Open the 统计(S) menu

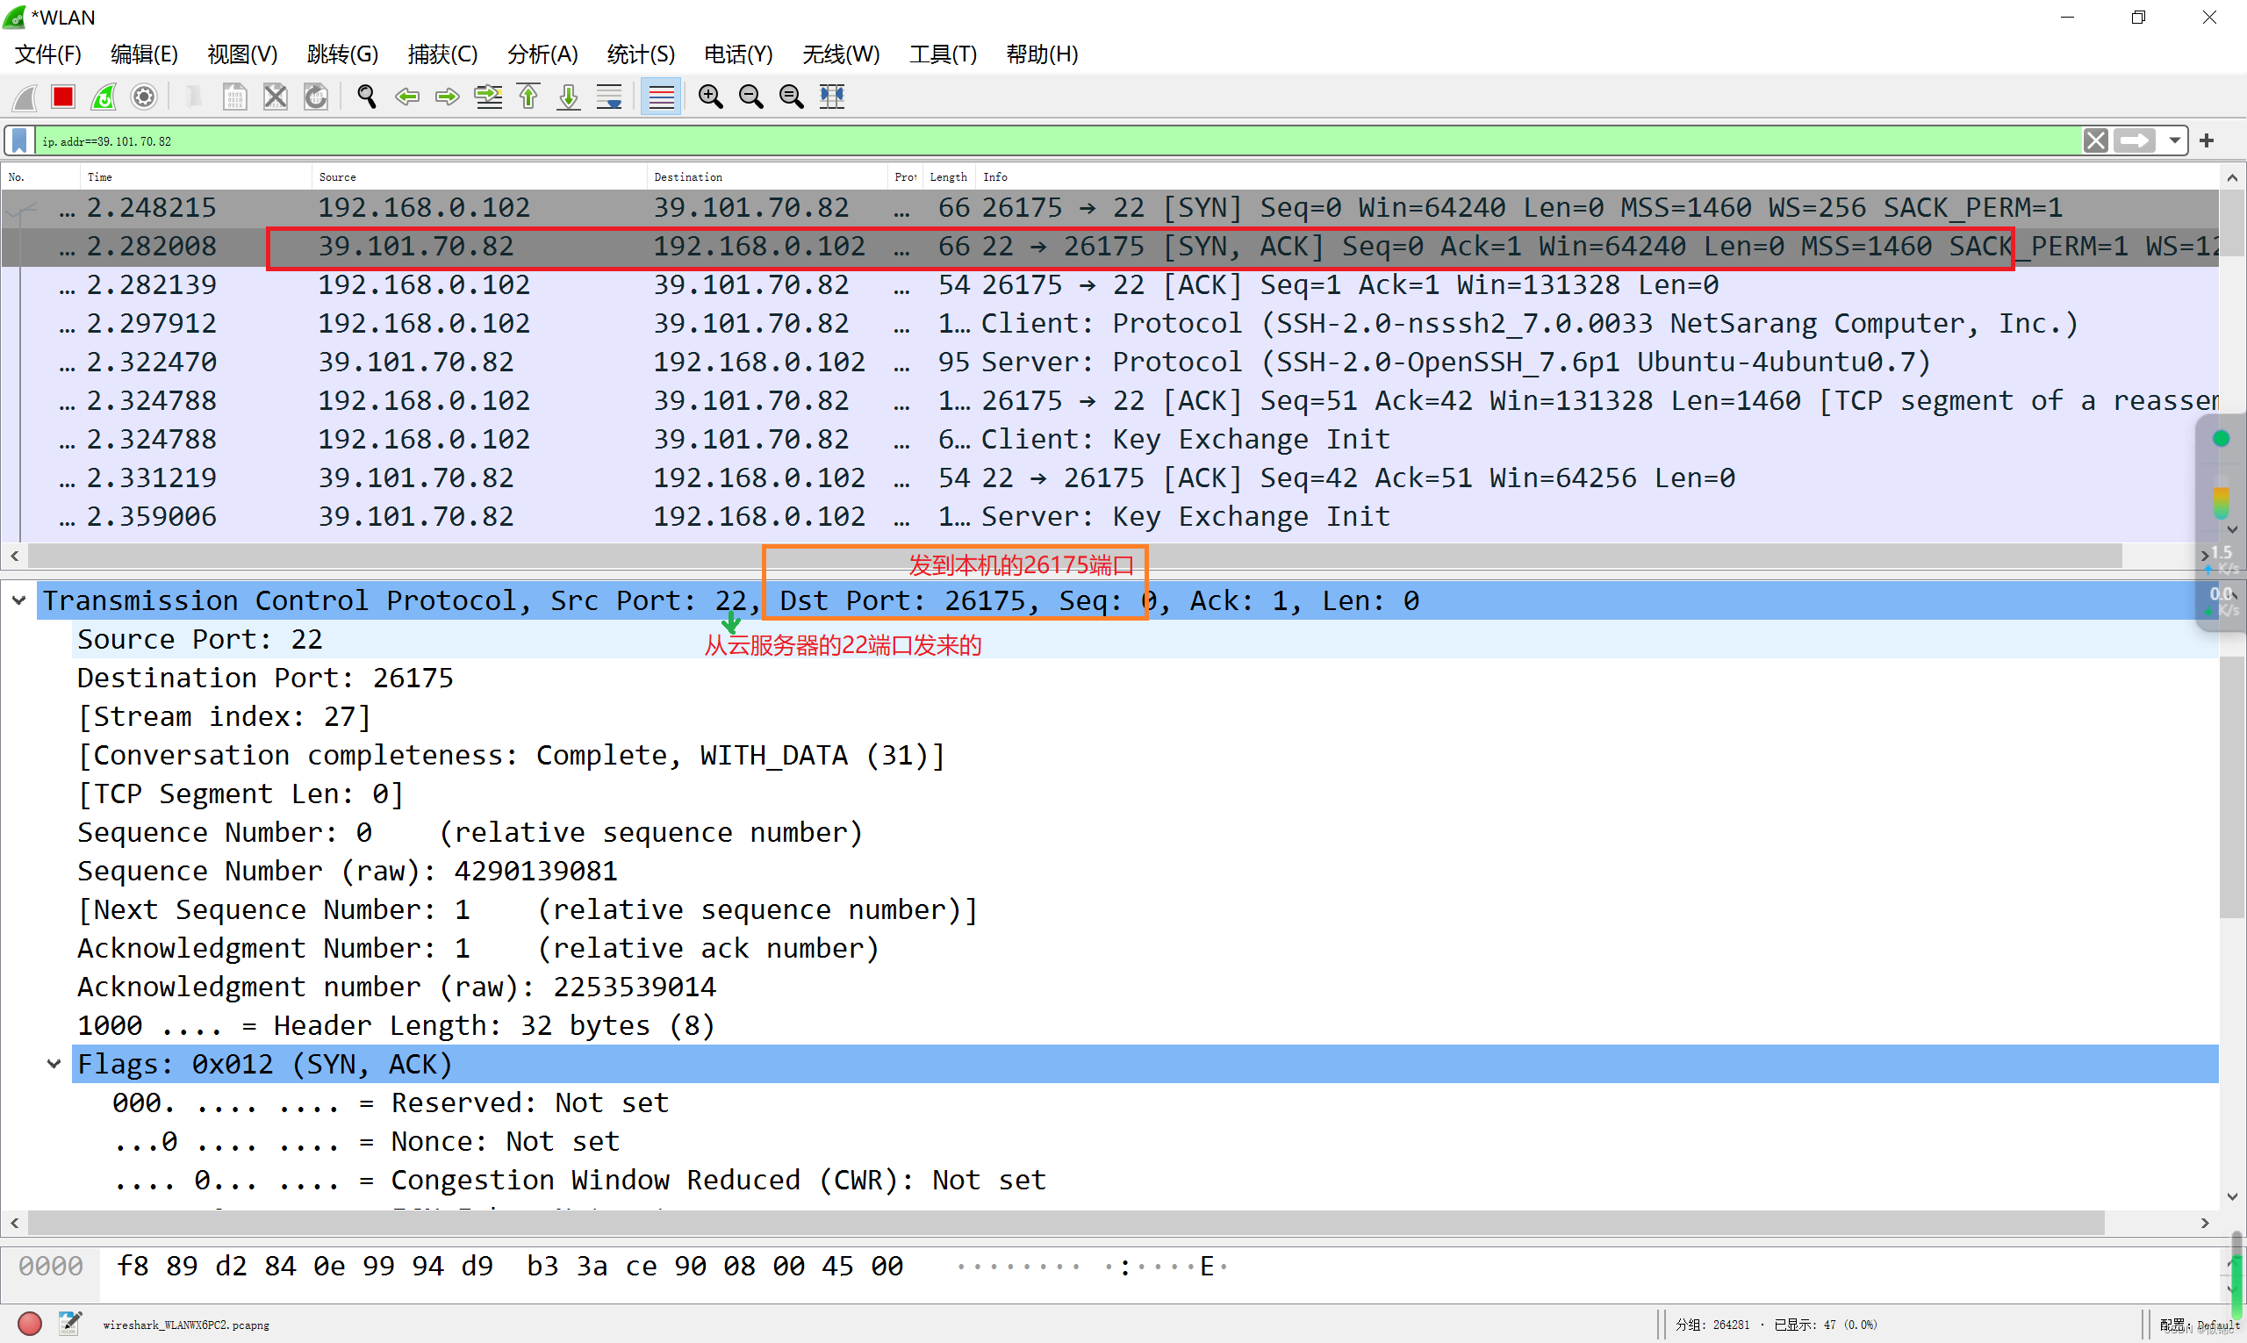point(640,54)
